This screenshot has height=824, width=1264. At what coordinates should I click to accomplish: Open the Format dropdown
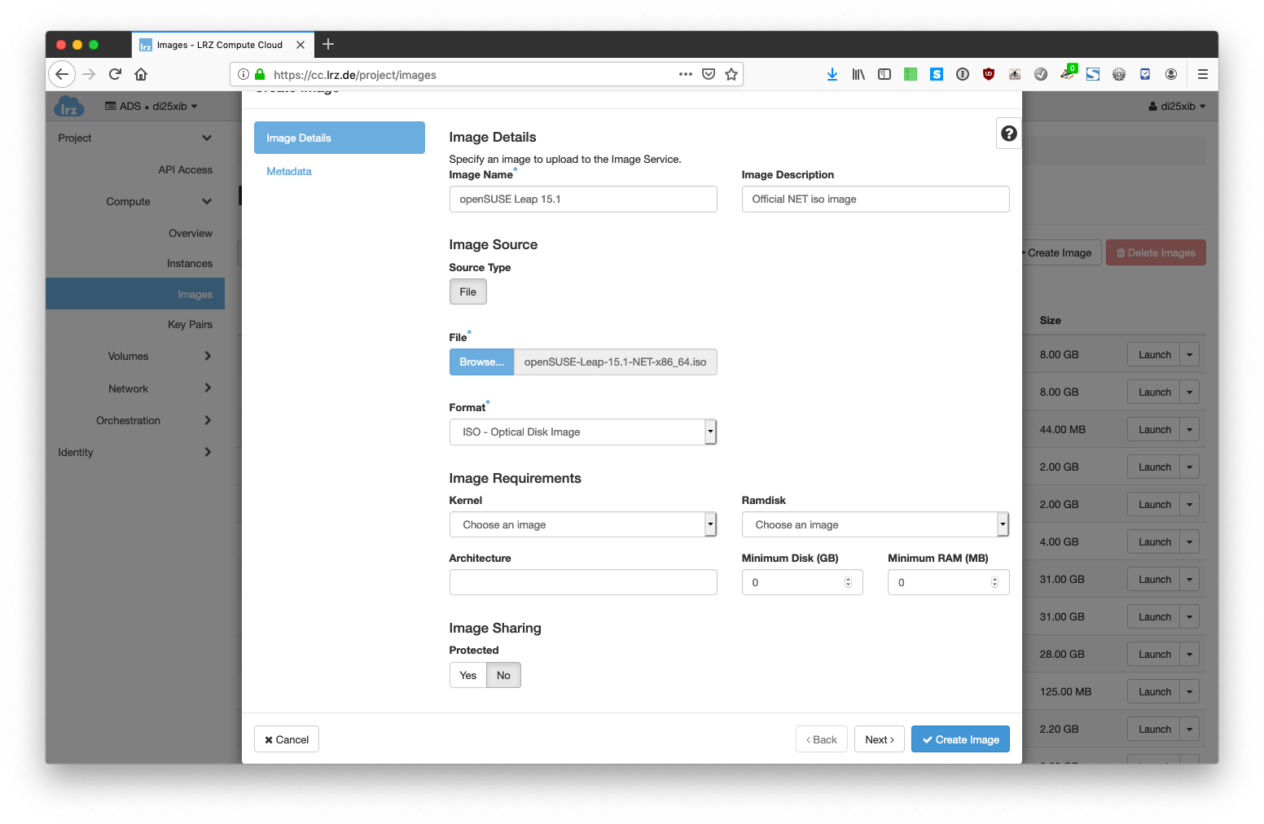click(x=582, y=432)
